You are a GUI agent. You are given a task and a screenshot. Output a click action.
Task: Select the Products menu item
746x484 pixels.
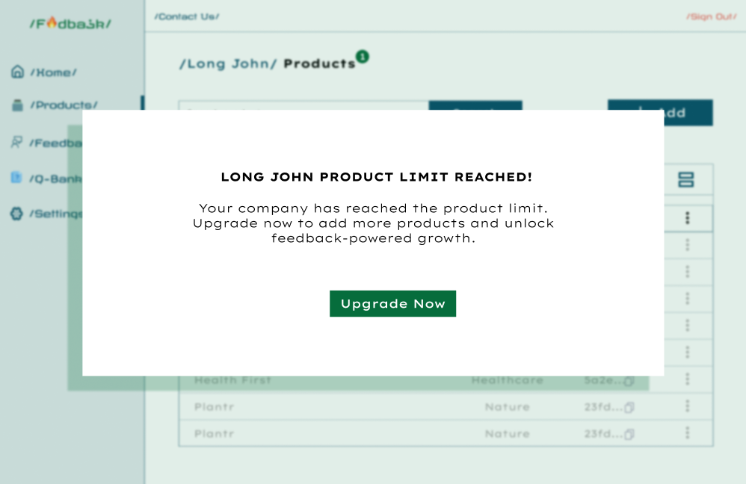[x=64, y=105]
